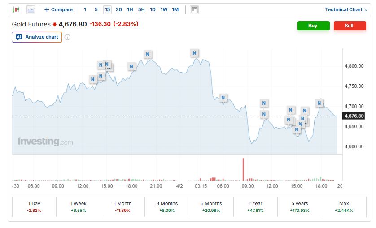Click the red Sell button
This screenshot has width=376, height=228.
coord(350,26)
